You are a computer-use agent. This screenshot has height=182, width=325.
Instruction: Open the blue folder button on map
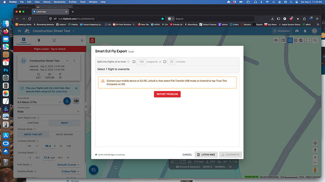coord(94,170)
